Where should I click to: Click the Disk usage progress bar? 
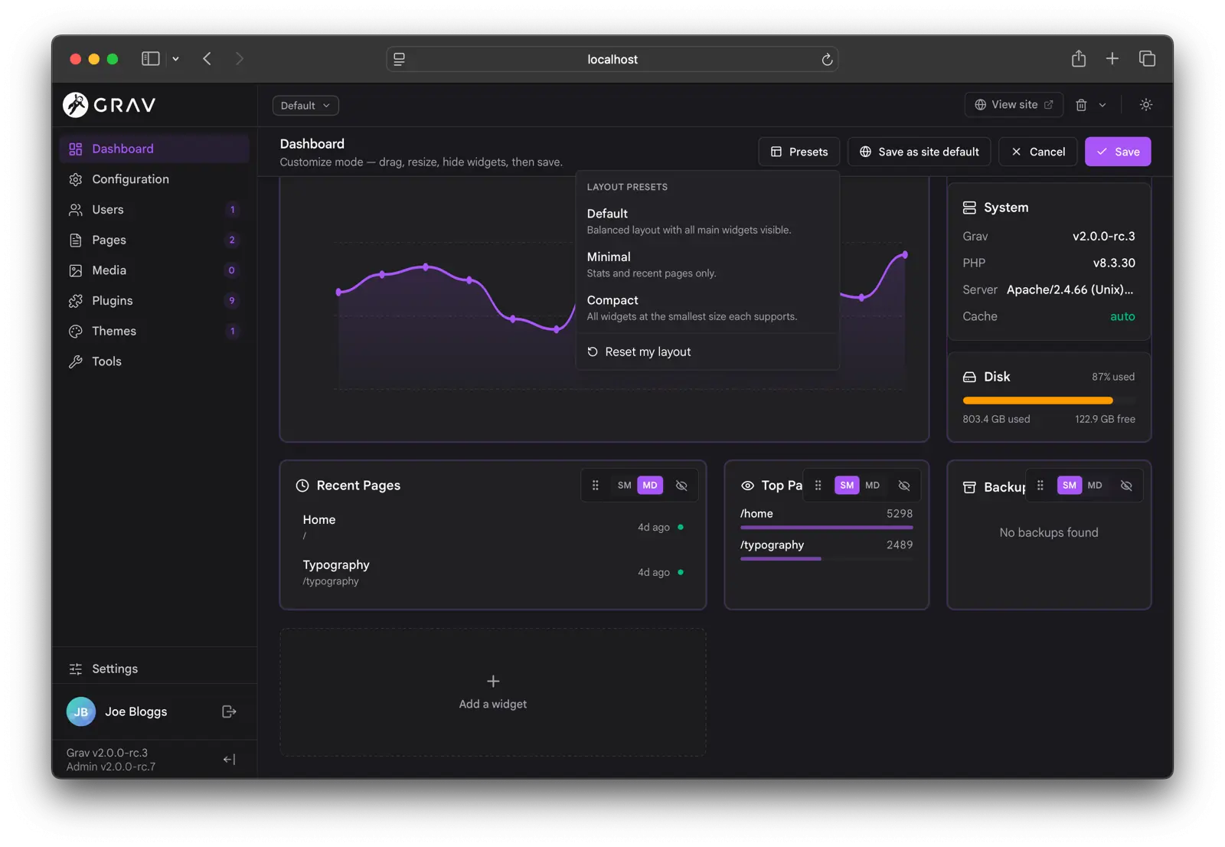point(1049,401)
